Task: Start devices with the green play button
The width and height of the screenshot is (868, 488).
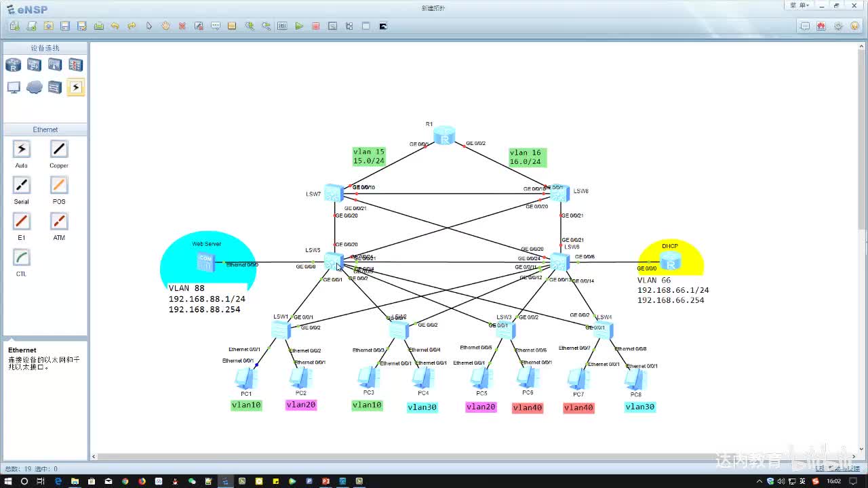Action: click(x=299, y=26)
